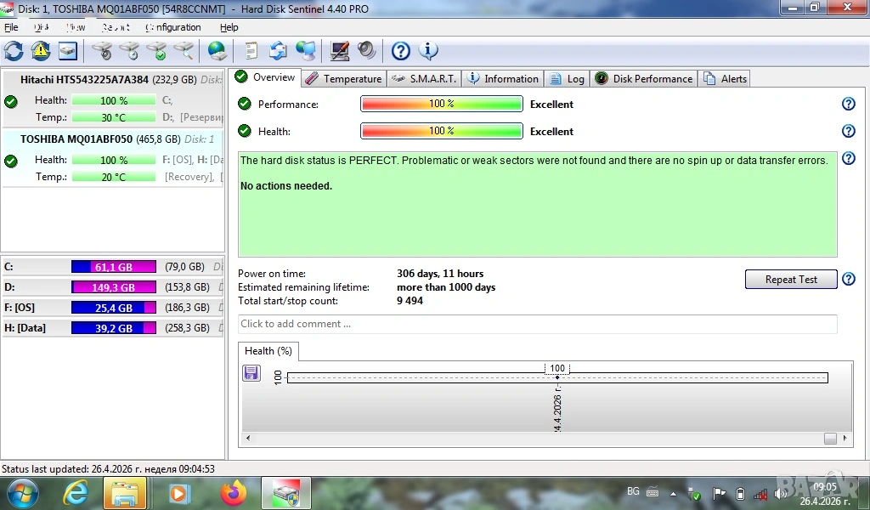Open the Disk Performance tab
The height and width of the screenshot is (510, 870).
[x=644, y=79]
